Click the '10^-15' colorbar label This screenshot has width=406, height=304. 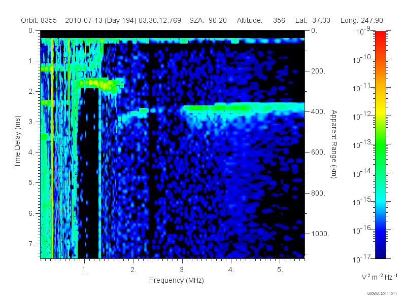click(363, 202)
